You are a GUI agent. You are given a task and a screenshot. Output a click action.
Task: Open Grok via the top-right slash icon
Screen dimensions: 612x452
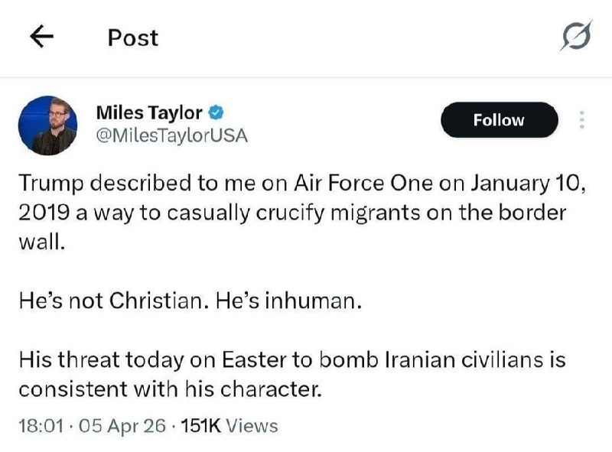tap(575, 37)
